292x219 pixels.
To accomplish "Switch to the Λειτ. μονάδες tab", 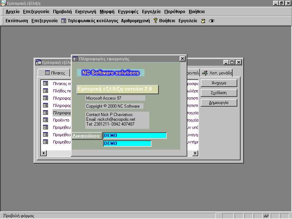I will coord(216,73).
